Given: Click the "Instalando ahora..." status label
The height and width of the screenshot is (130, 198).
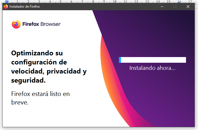Looking at the screenshot, I should click(x=152, y=68).
